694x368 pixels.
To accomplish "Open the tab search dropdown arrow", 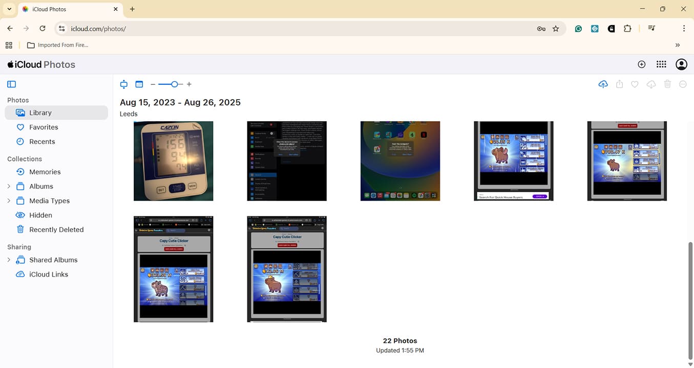I will [x=9, y=9].
